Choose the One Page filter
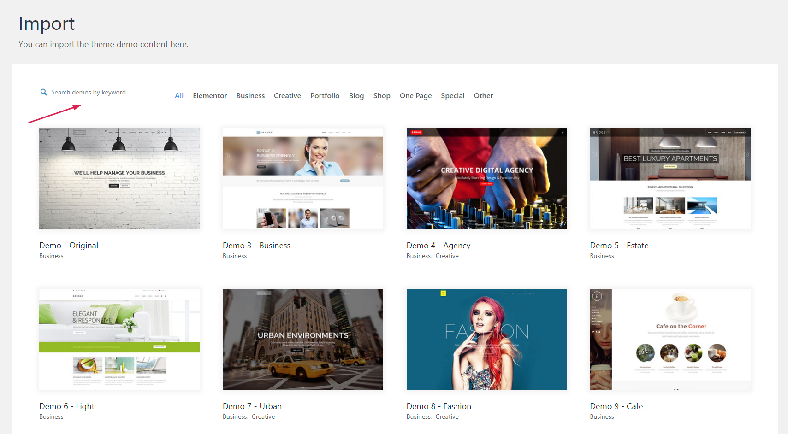This screenshot has height=434, width=788. point(415,96)
